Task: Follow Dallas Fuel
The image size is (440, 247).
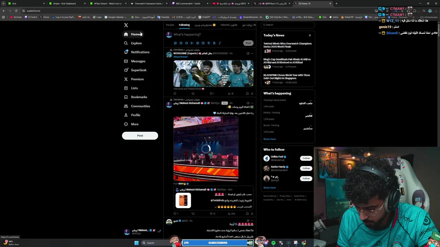Action: pos(306,158)
